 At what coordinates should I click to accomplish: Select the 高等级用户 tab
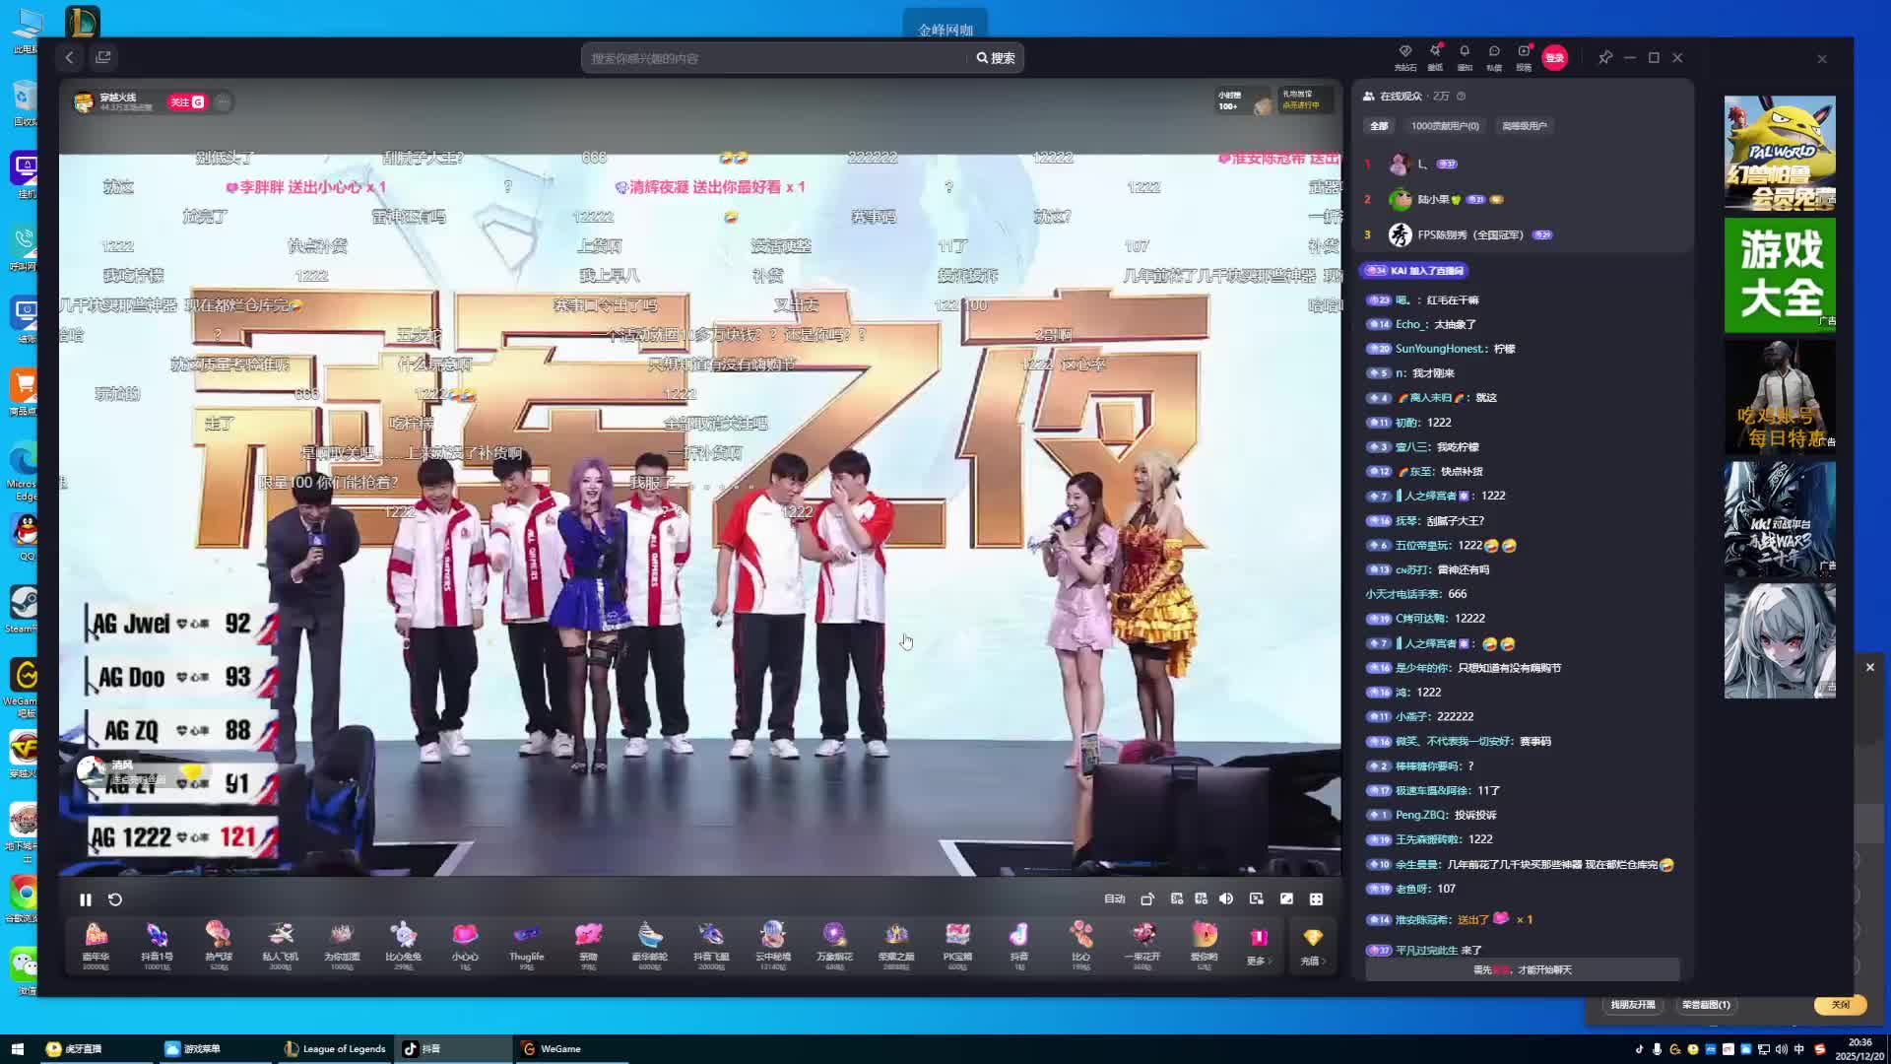tap(1524, 126)
